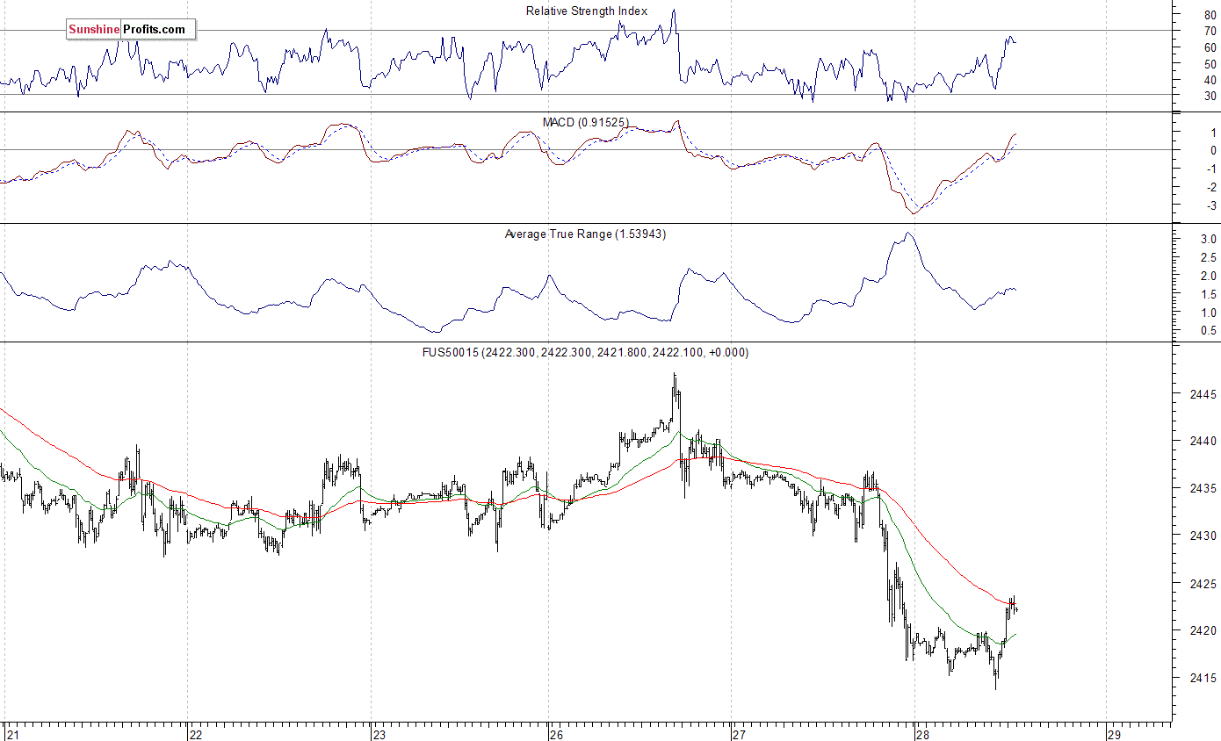
Task: Click the 2440 price axis value
Action: (1202, 442)
